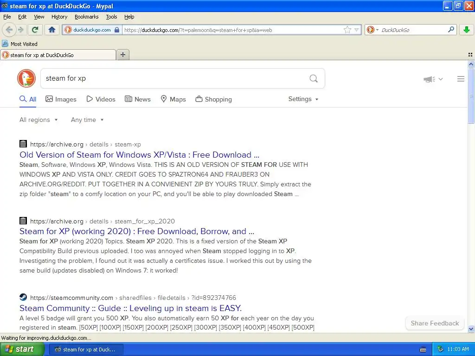Switch to the Maps tab

point(173,99)
